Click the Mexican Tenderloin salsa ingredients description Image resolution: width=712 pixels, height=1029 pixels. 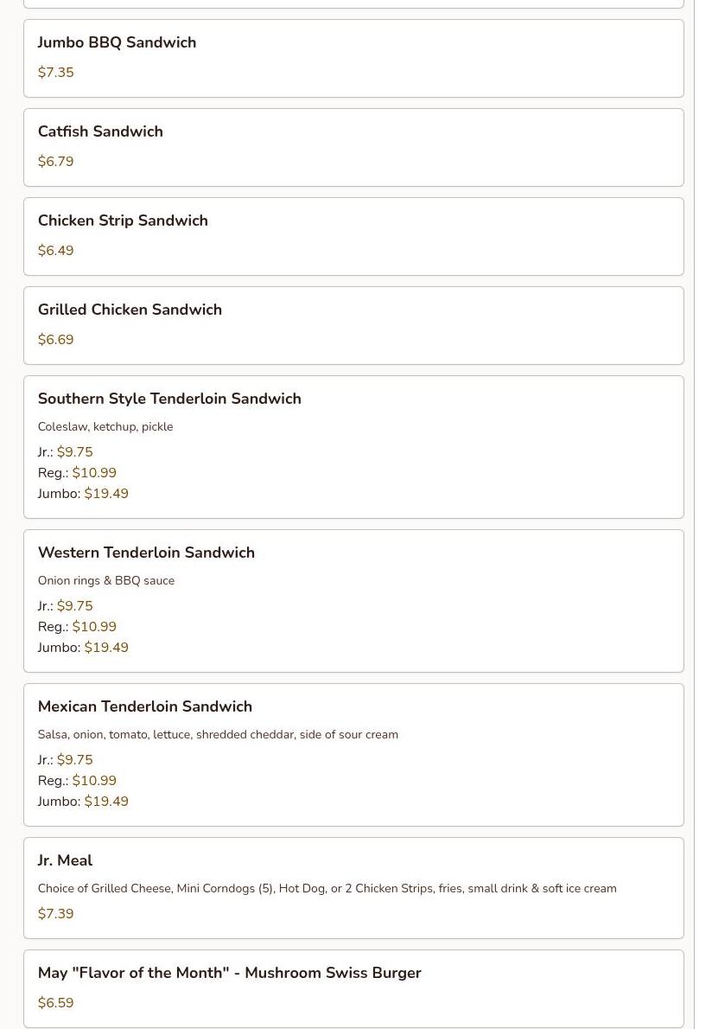(218, 734)
